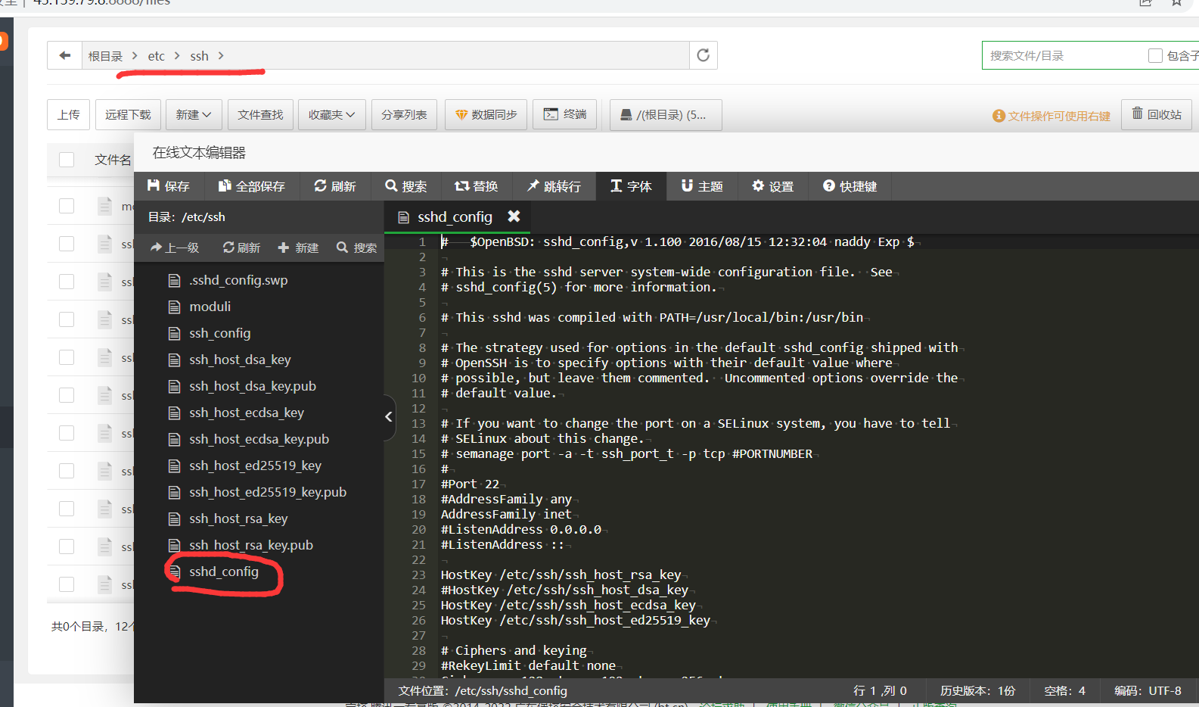
Task: Open the editor 设置 settings
Action: [772, 186]
